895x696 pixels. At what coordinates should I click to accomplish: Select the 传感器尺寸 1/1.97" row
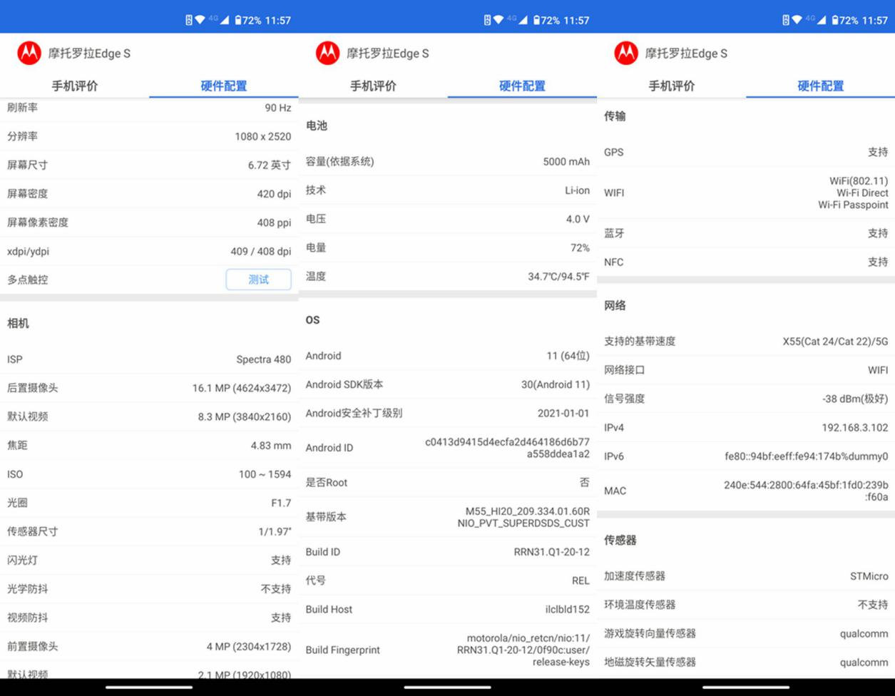click(x=149, y=531)
